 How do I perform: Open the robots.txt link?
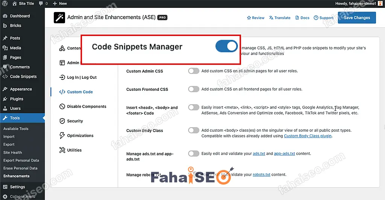[262, 174]
